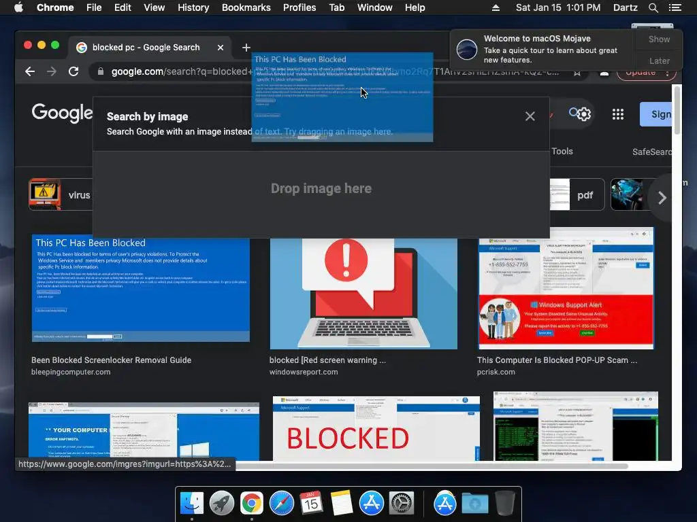
Task: Open the View menu
Action: click(155, 7)
